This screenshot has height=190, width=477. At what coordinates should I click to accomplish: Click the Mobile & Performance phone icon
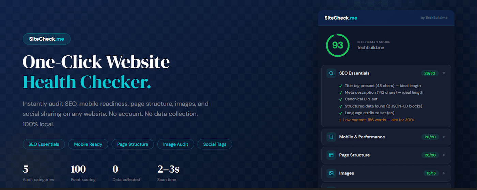tap(331, 137)
